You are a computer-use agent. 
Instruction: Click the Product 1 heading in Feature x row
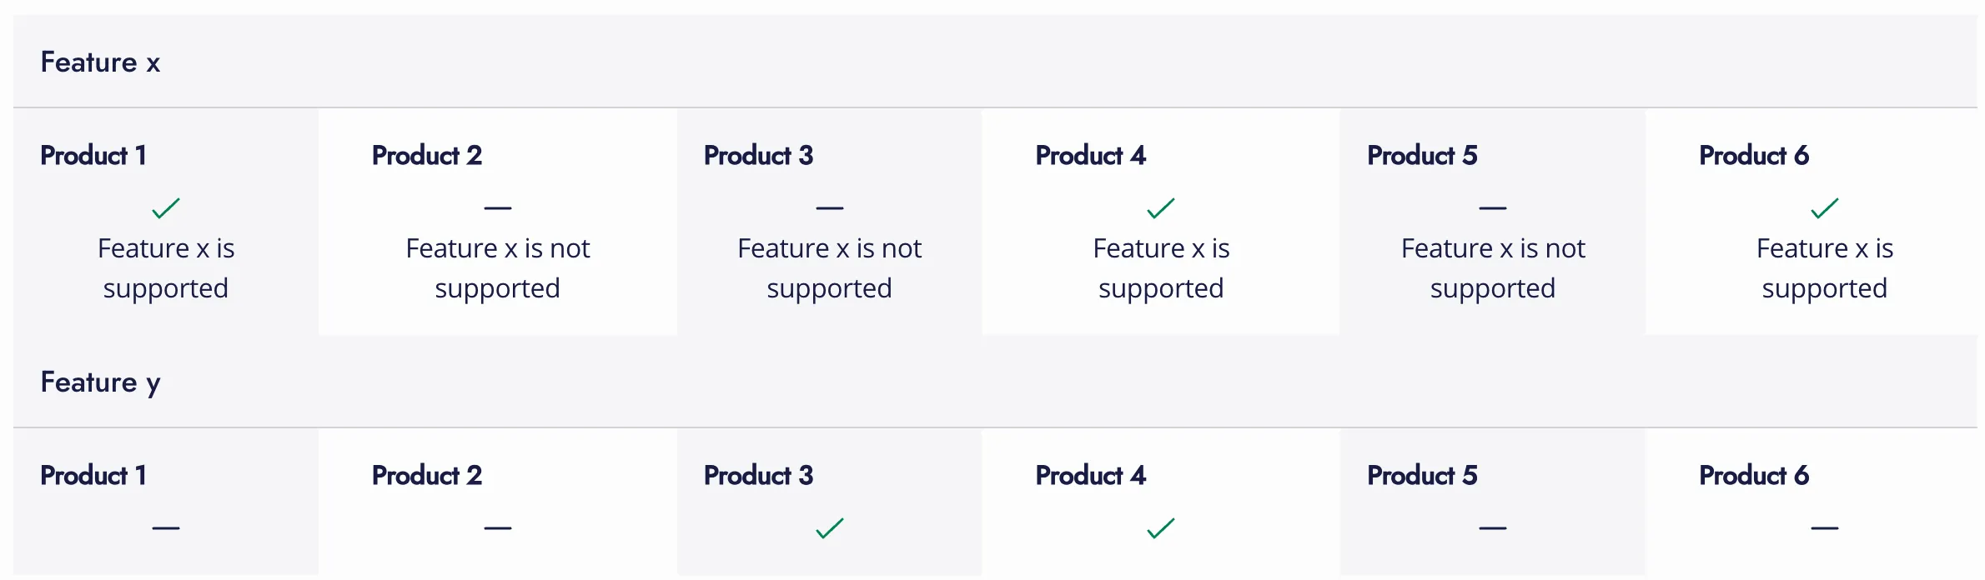click(93, 155)
